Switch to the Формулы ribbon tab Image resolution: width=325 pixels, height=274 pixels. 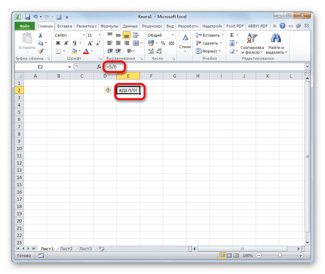tap(110, 26)
